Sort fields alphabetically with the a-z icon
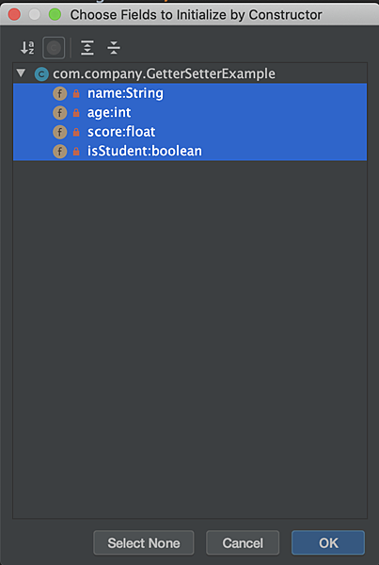This screenshot has width=379, height=565. (27, 48)
